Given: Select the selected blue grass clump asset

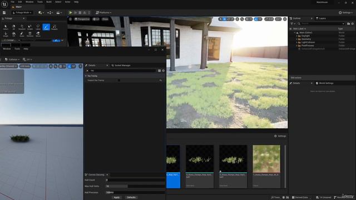Looking at the screenshot, I should pos(173,167).
